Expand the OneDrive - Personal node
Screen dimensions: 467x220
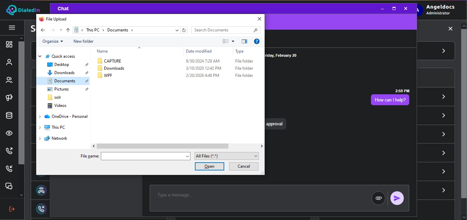pyautogui.click(x=40, y=116)
